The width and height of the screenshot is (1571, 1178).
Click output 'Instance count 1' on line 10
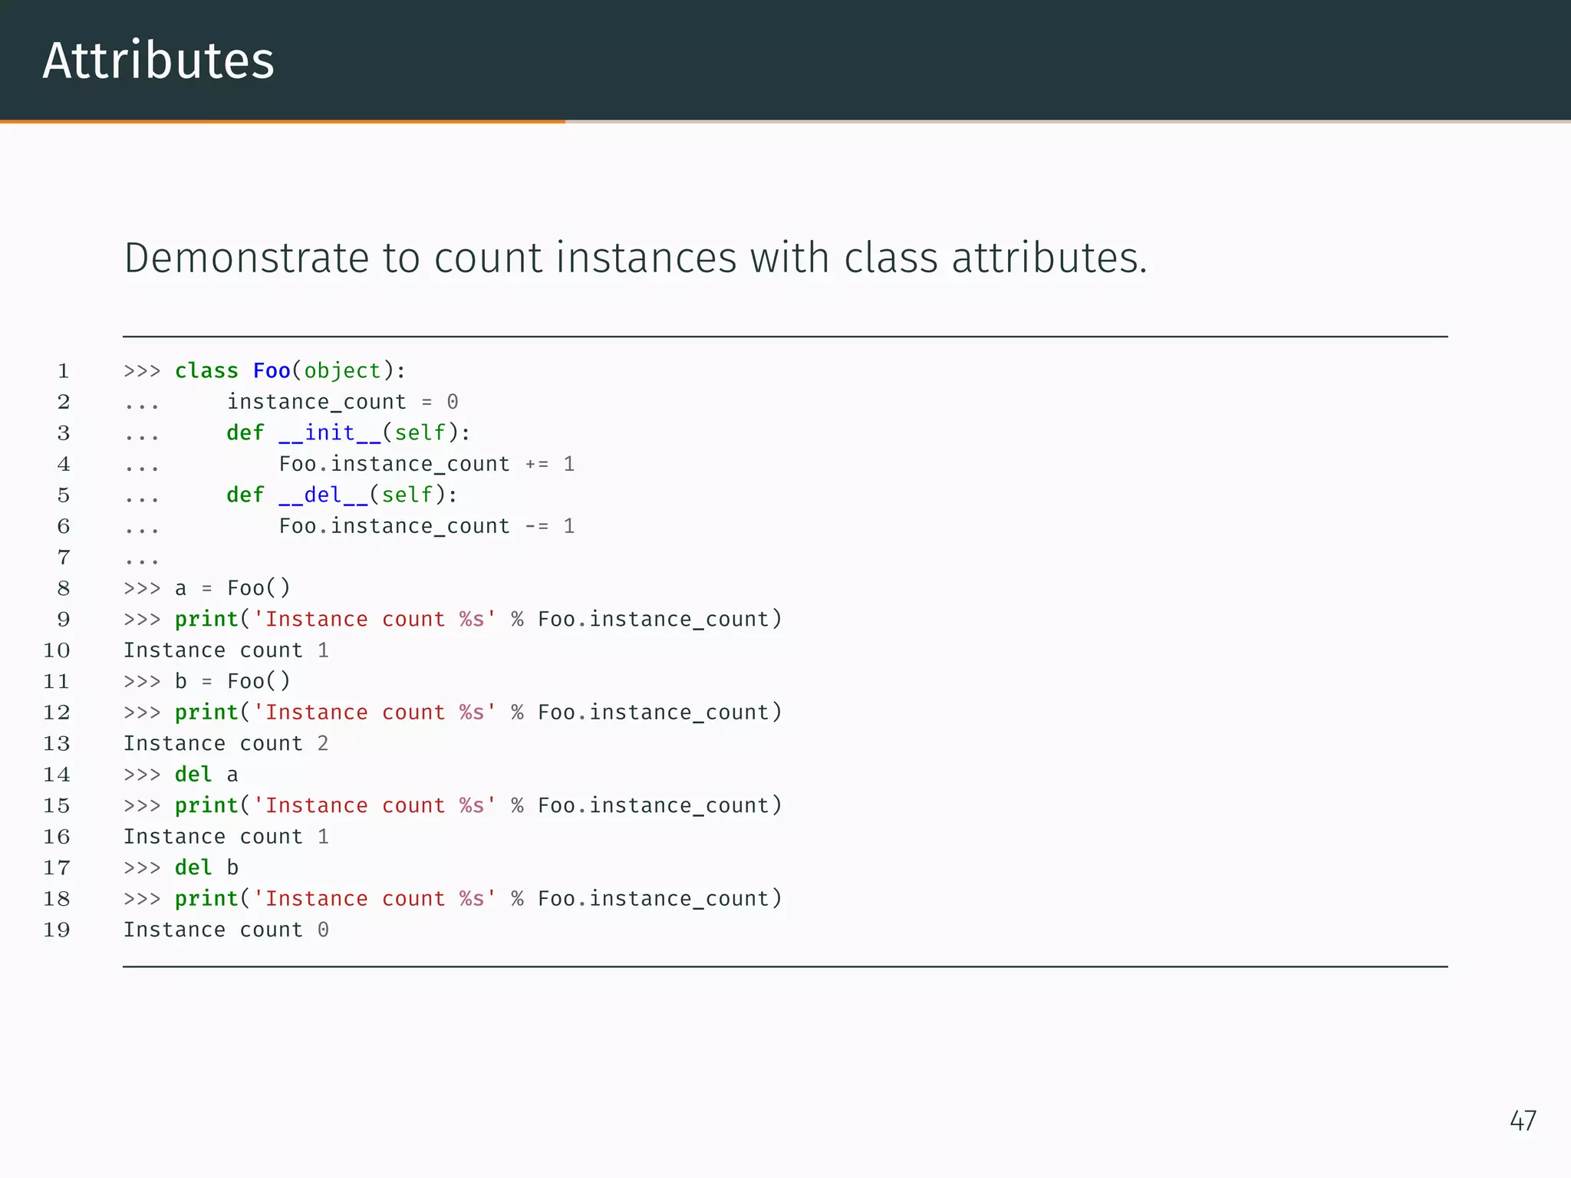click(226, 650)
